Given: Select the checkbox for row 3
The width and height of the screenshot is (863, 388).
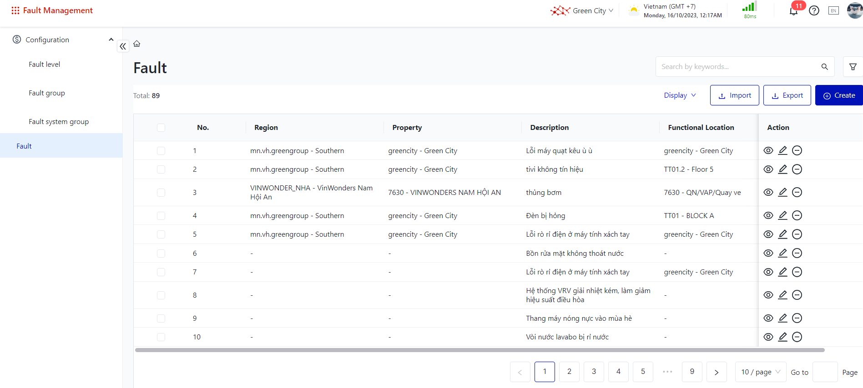Looking at the screenshot, I should (161, 193).
